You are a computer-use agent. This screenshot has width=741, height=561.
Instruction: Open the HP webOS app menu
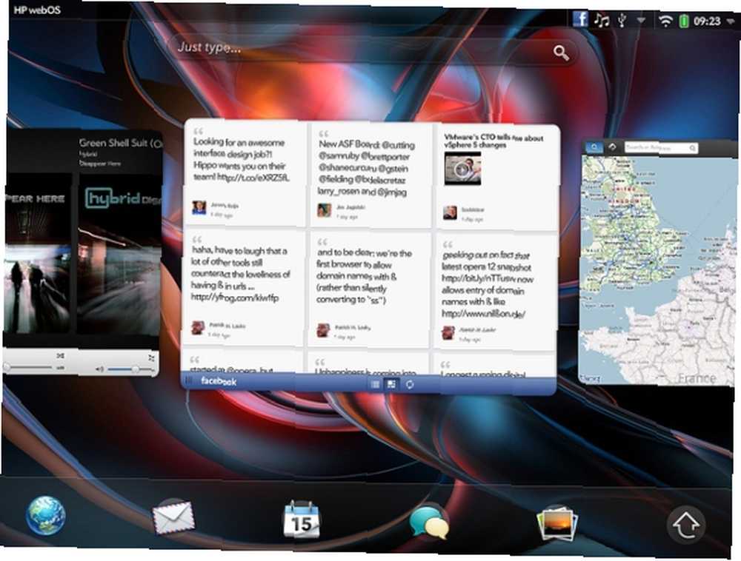click(x=37, y=10)
